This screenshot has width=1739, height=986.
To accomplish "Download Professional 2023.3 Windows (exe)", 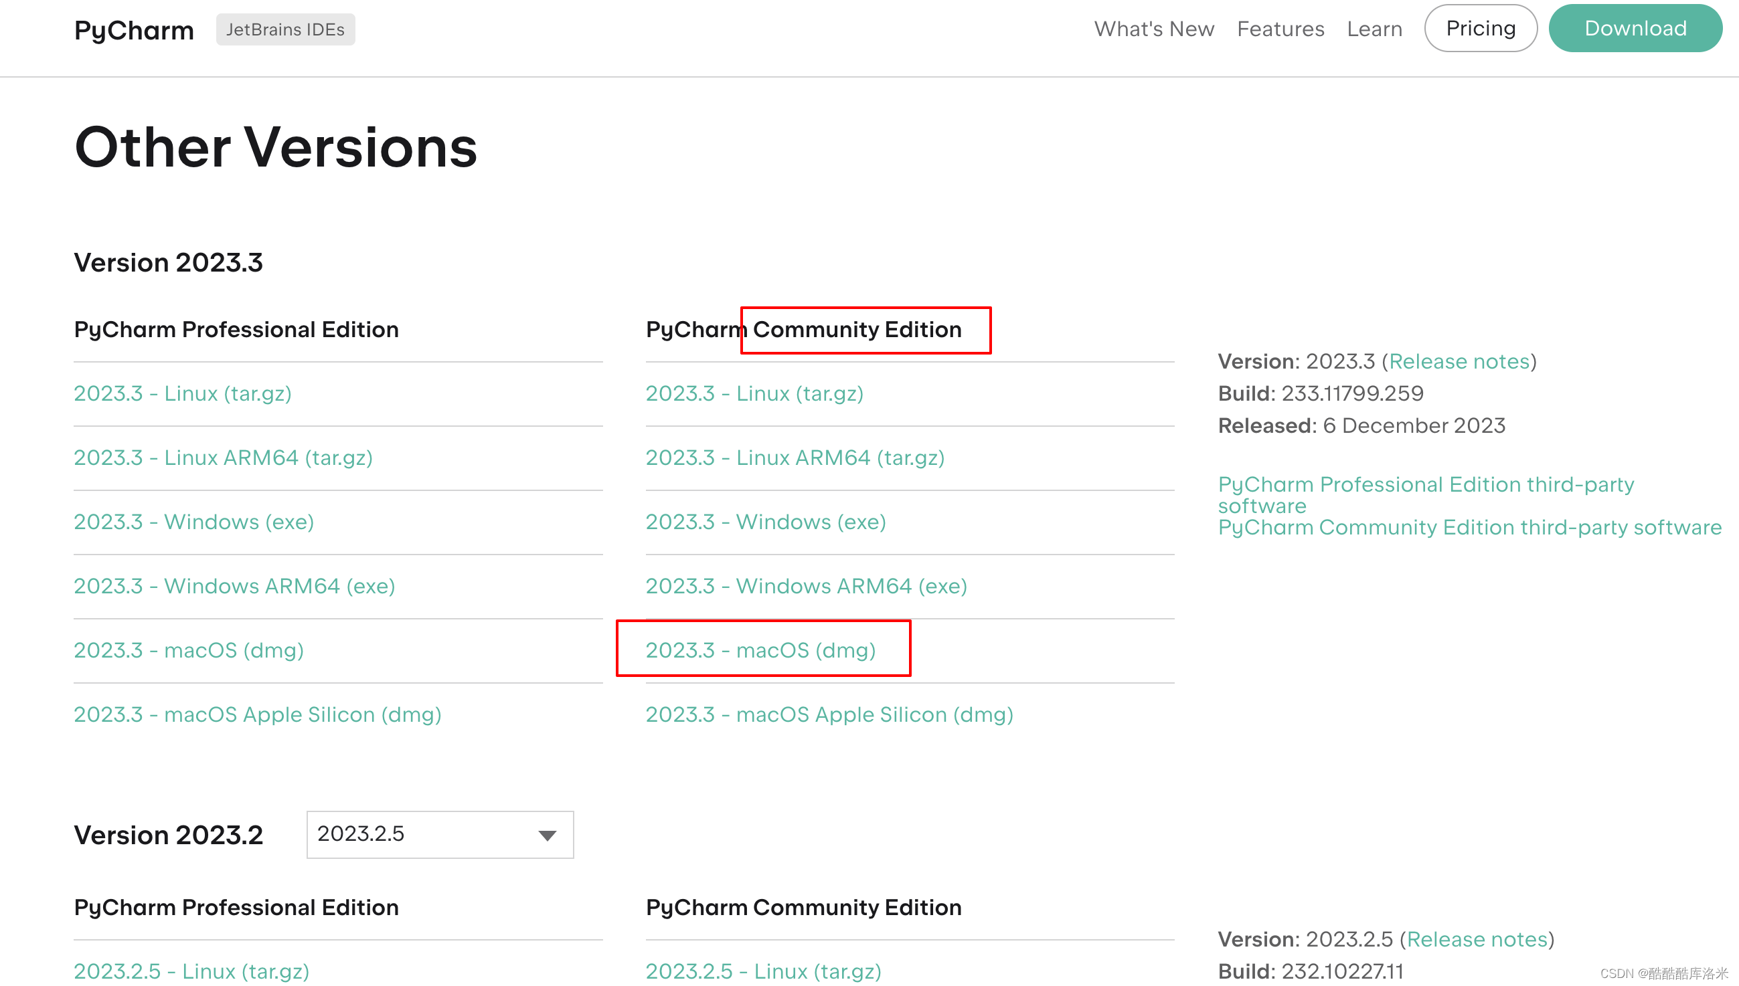I will point(193,522).
